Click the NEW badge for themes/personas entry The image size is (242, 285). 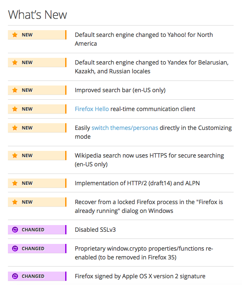[37, 128]
